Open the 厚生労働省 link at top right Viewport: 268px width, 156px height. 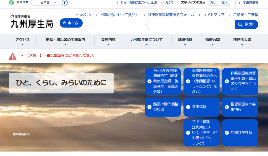click(x=250, y=2)
